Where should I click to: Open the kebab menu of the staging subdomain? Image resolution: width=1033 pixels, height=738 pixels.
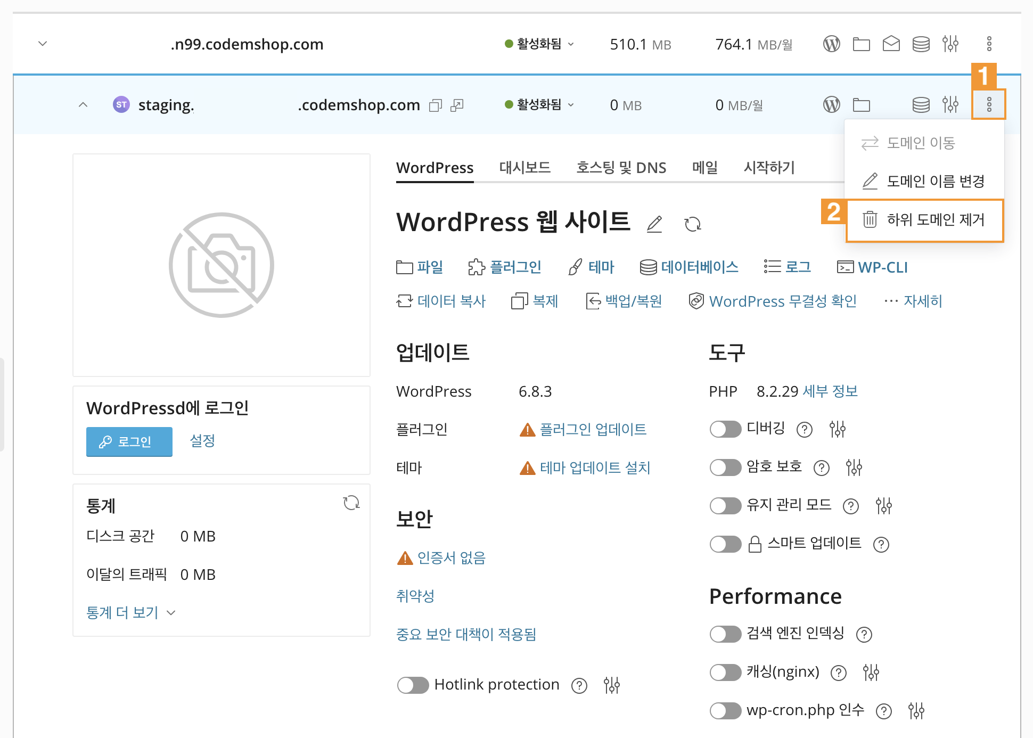point(989,104)
